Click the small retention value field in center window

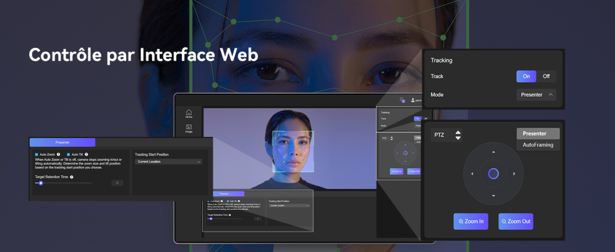point(258,218)
